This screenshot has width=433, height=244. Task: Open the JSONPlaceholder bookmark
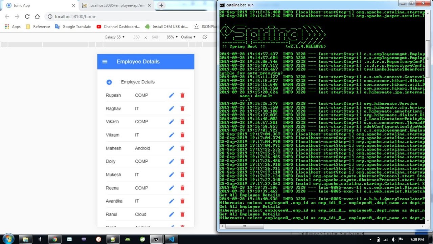tap(205, 27)
